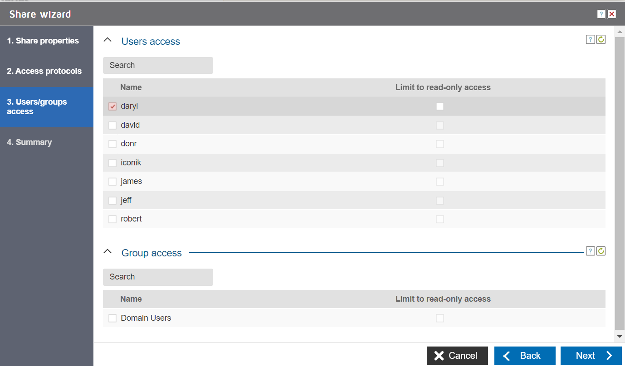Go to step 4 Summary
This screenshot has width=625, height=366.
pos(47,142)
